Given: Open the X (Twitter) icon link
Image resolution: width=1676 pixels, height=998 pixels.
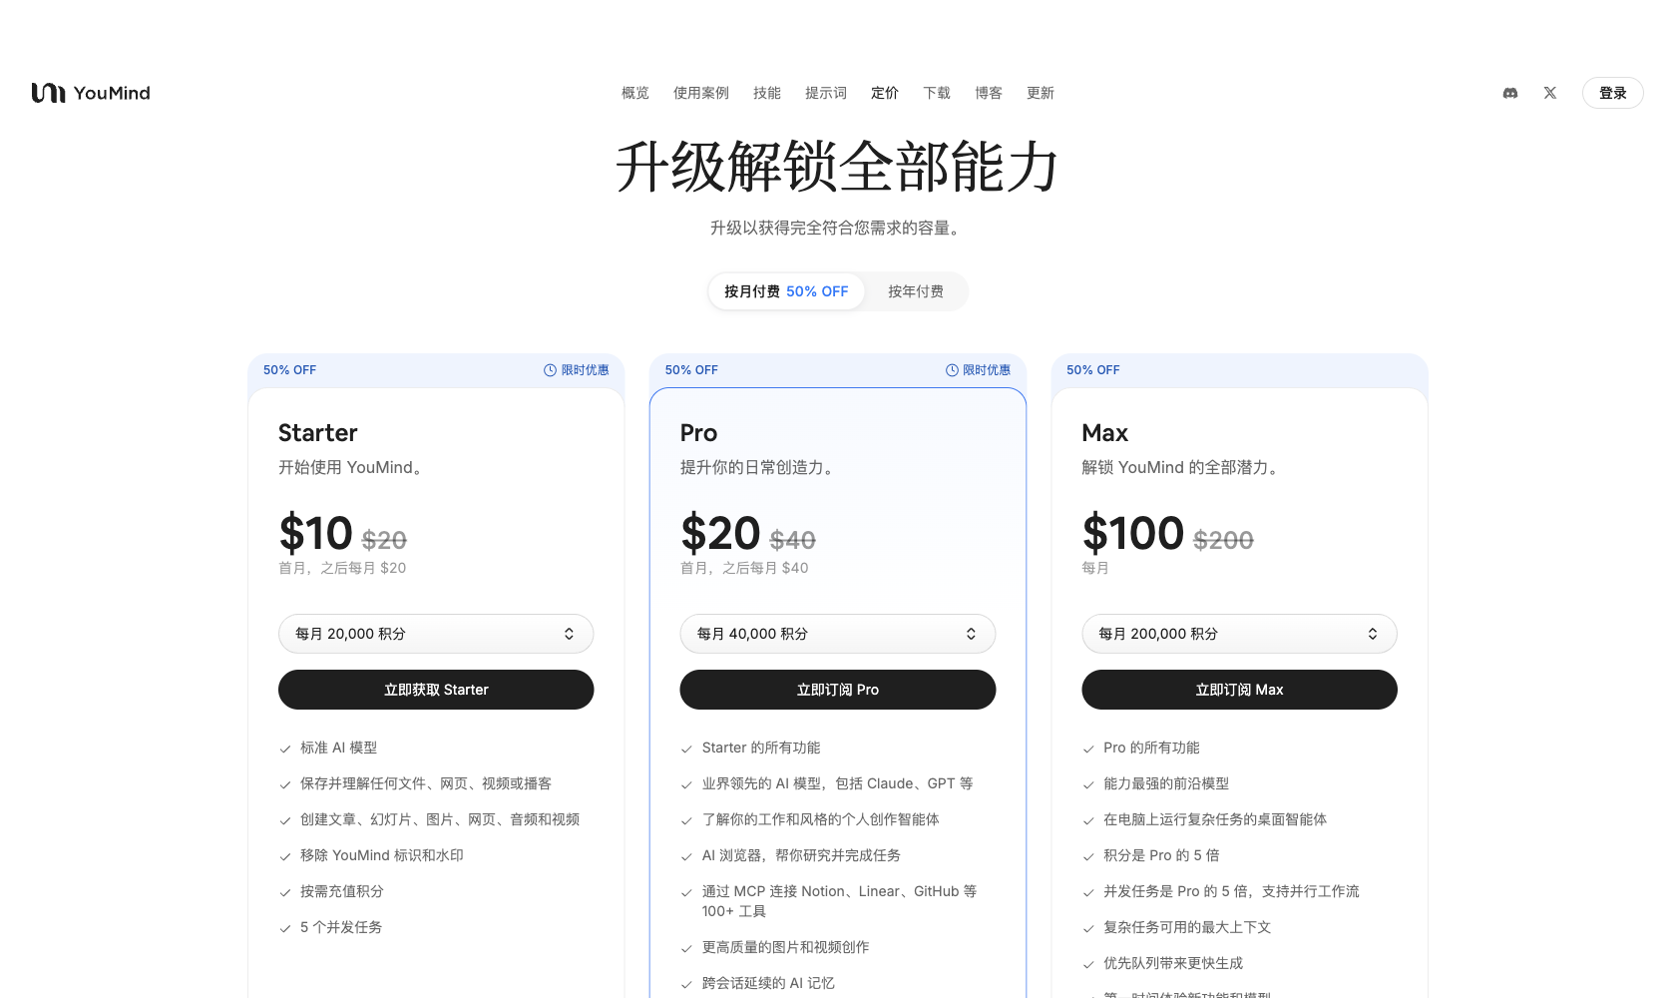Looking at the screenshot, I should tap(1550, 93).
